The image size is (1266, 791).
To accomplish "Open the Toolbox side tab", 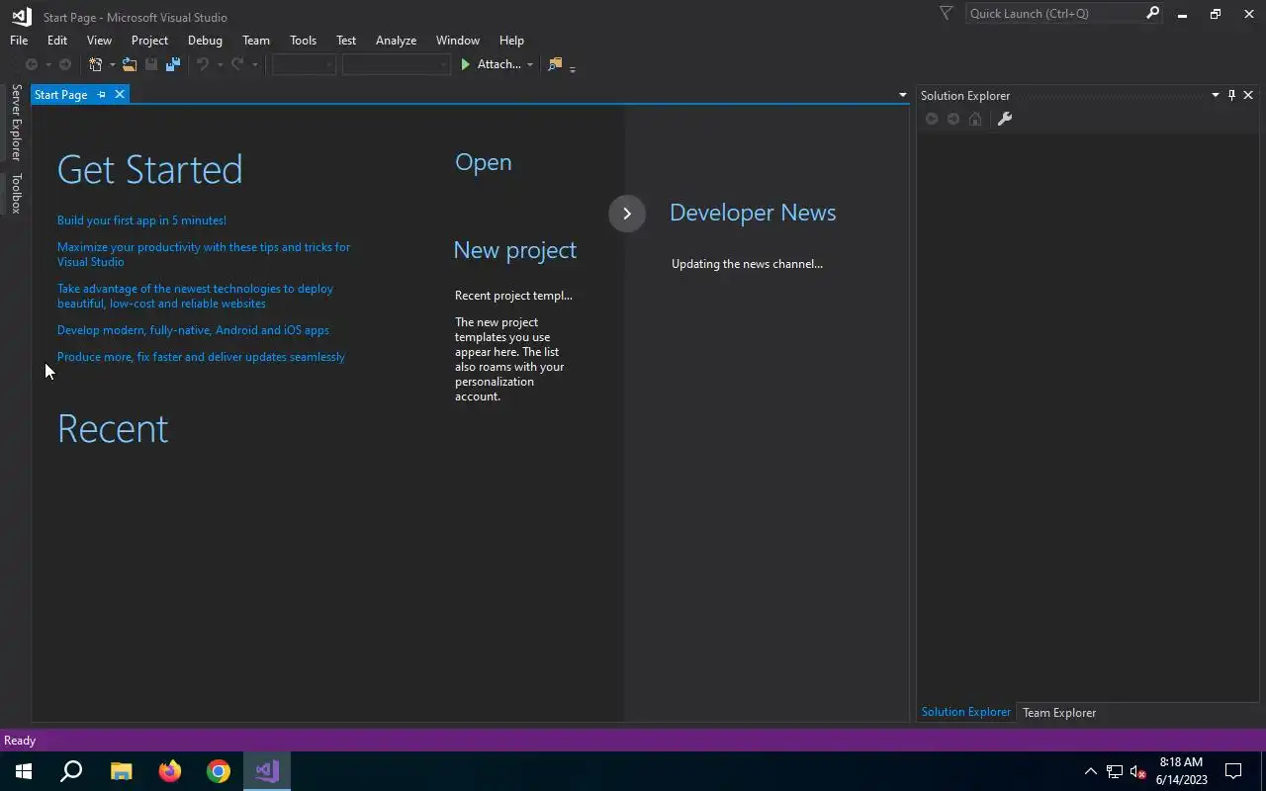I will 16,193.
